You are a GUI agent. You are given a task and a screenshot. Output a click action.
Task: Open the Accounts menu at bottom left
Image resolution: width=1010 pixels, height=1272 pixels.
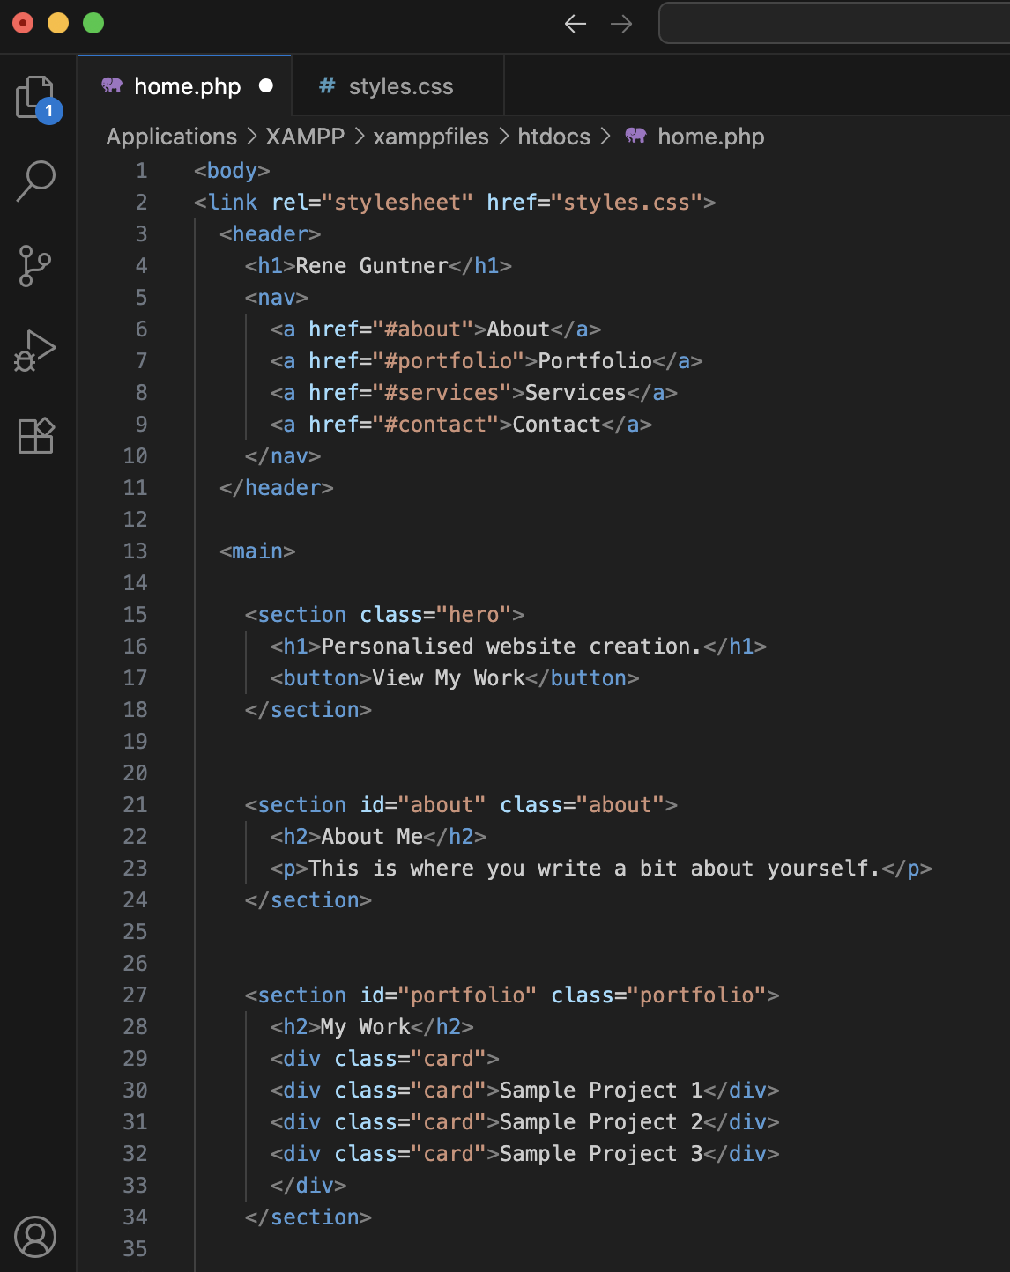coord(35,1237)
